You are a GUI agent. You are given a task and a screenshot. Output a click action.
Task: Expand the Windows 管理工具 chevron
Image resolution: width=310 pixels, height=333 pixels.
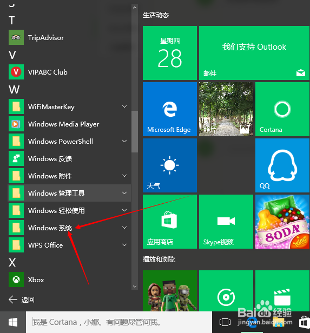124,193
